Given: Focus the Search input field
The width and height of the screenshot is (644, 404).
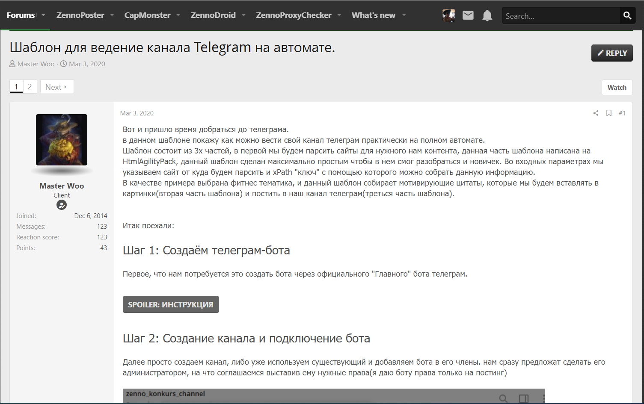Looking at the screenshot, I should 561,16.
